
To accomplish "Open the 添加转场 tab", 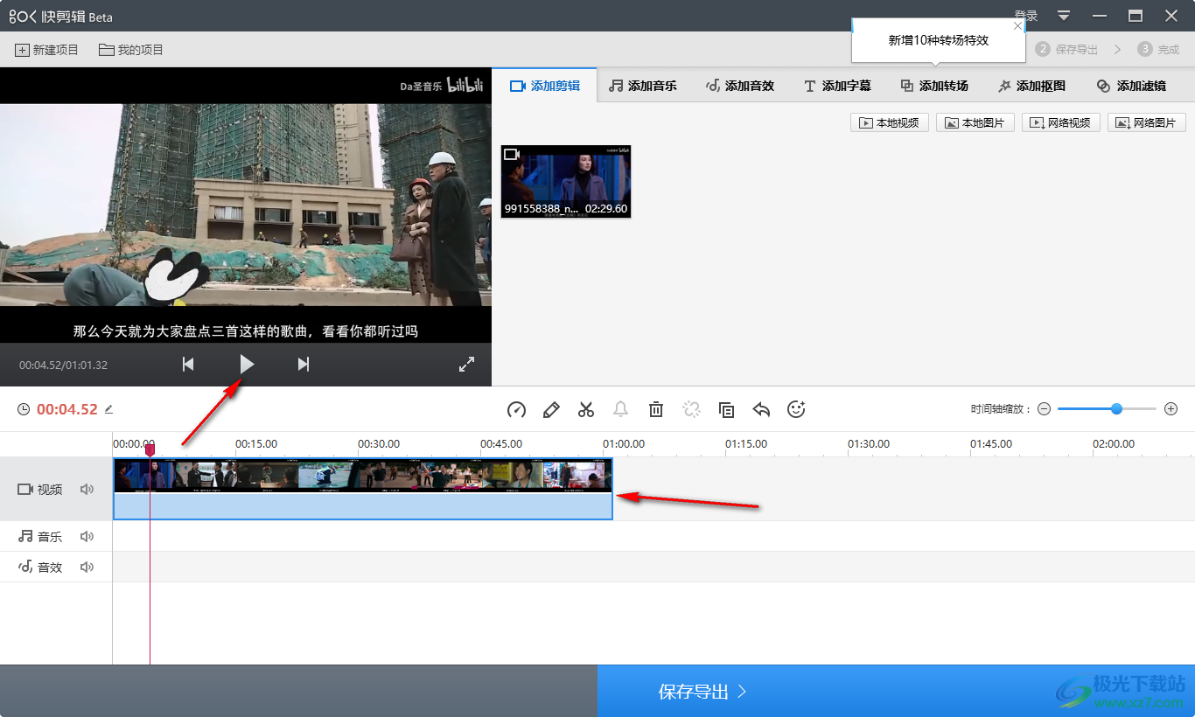I will pos(934,86).
